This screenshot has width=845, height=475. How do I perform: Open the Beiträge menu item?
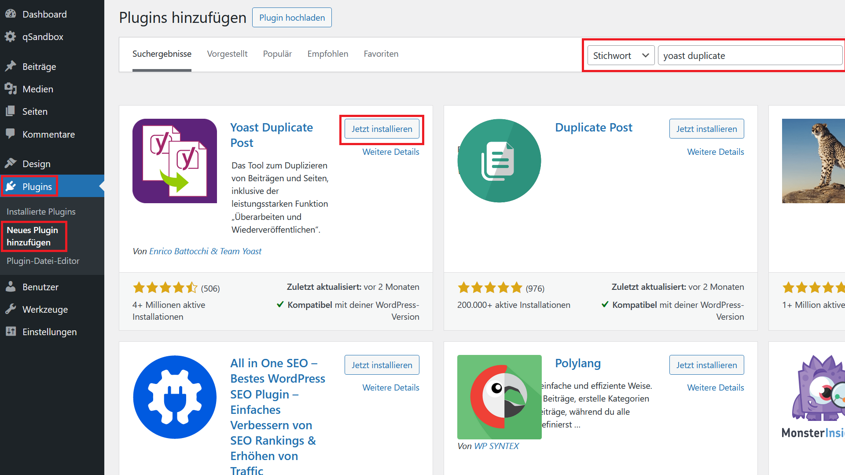coord(52,66)
